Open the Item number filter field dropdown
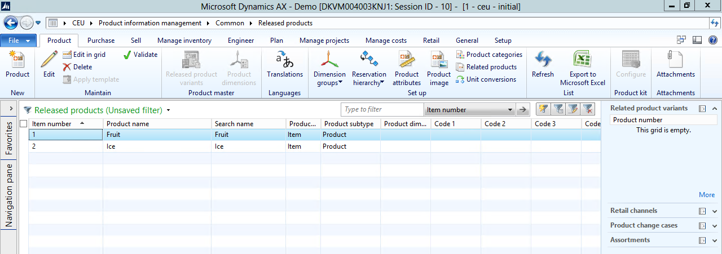The height and width of the screenshot is (254, 722). (510, 110)
